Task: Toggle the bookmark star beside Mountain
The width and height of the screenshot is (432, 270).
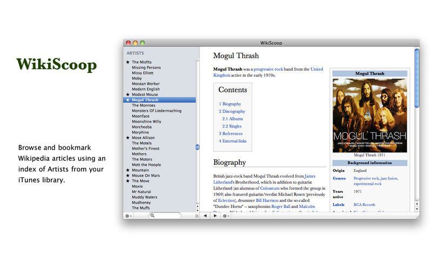Action: [127, 170]
